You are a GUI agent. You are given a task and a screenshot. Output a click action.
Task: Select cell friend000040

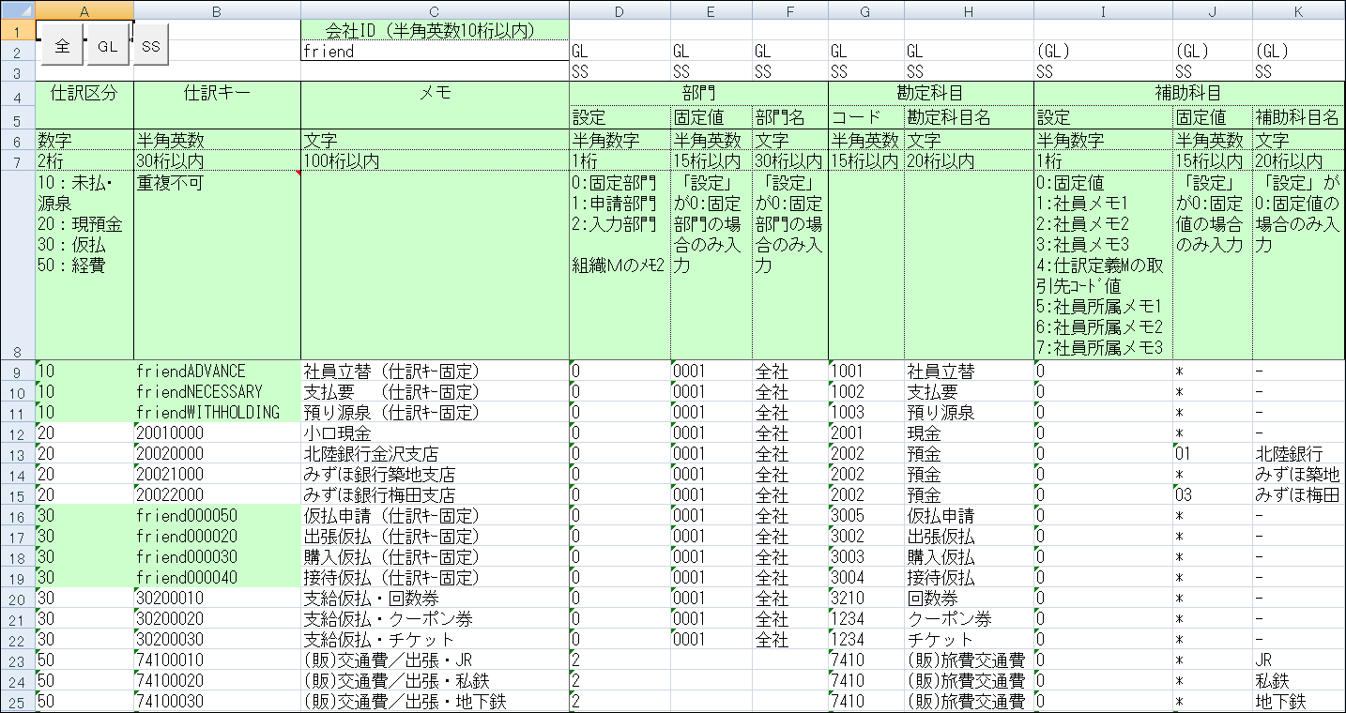[x=217, y=578]
